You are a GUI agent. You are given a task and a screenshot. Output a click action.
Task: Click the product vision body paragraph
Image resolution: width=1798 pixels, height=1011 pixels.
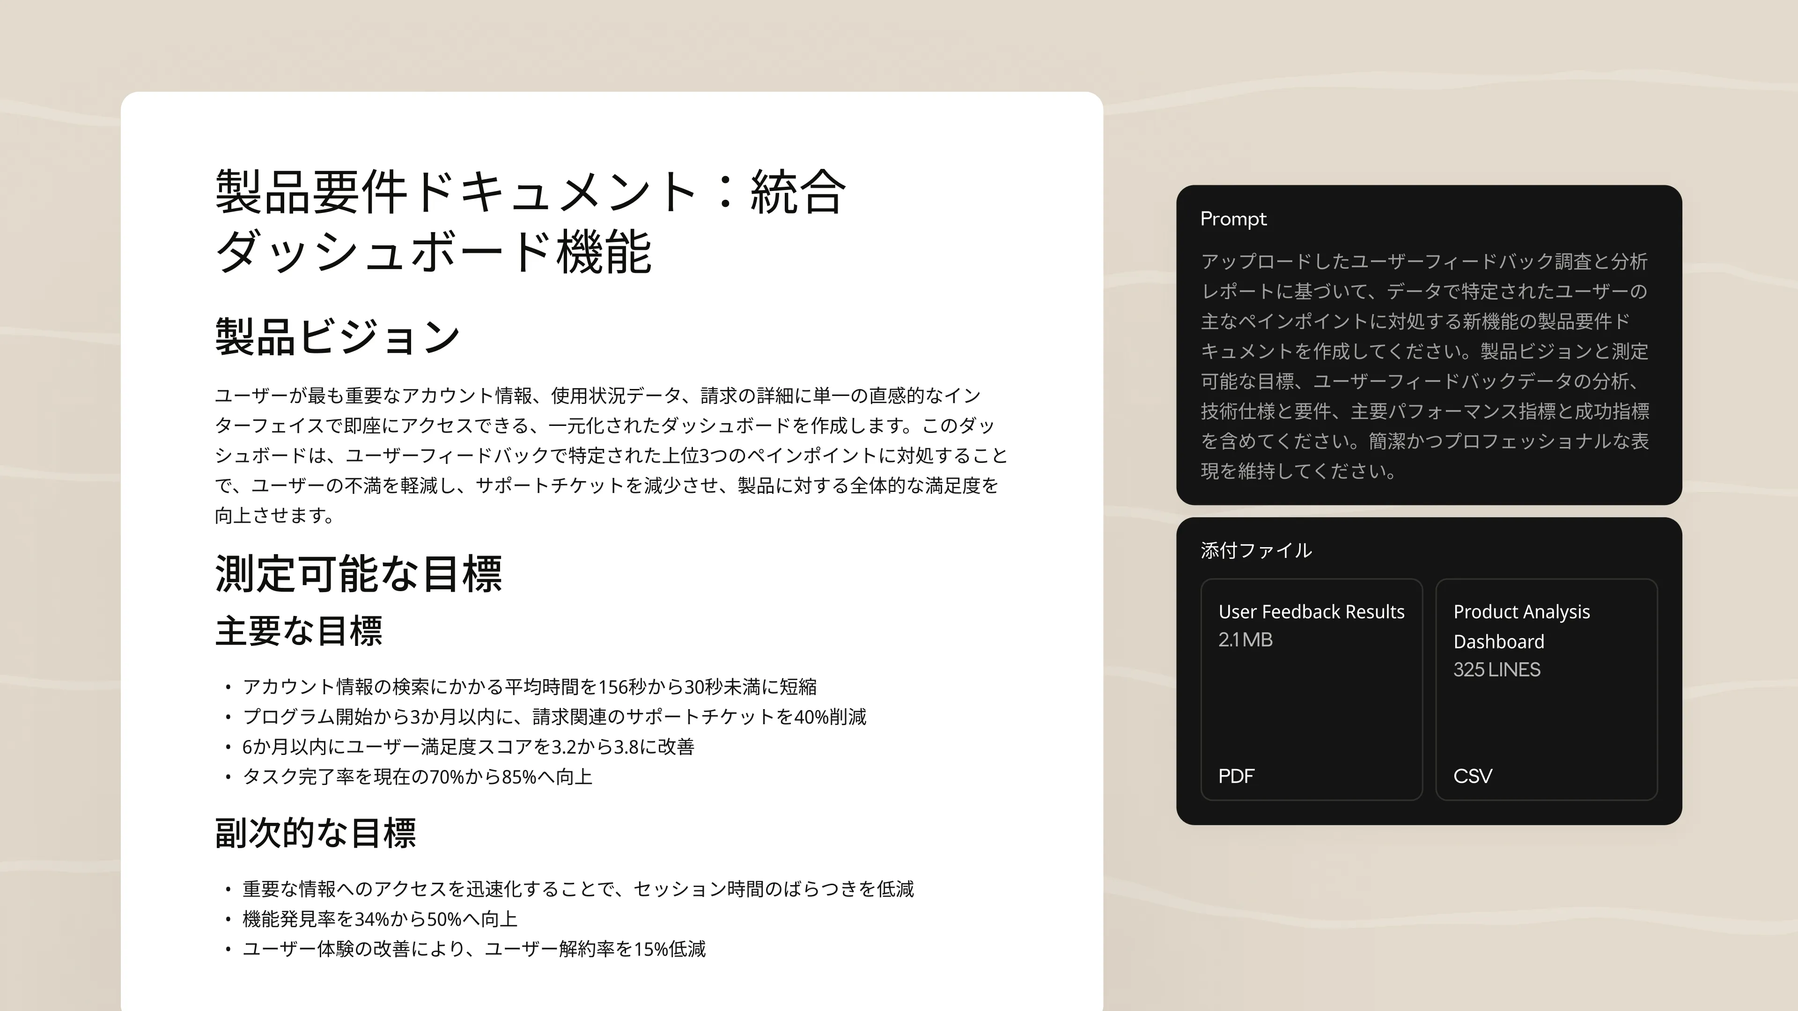[611, 455]
